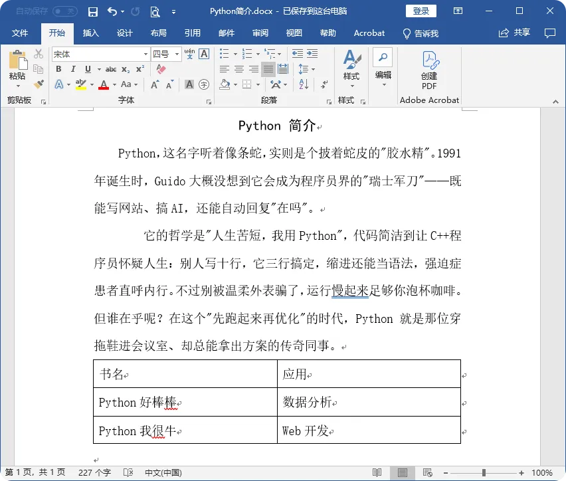Click the Redo icon in title bar
566x481 pixels.
click(x=136, y=11)
